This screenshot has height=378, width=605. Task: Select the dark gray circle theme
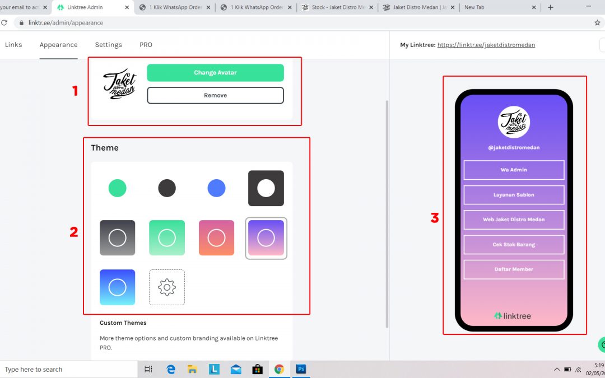click(167, 188)
